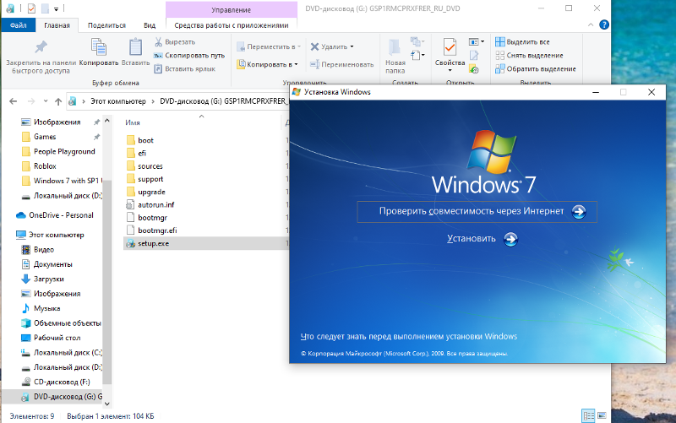Open Windows 7 with SP1 sidebar folder

click(x=68, y=181)
